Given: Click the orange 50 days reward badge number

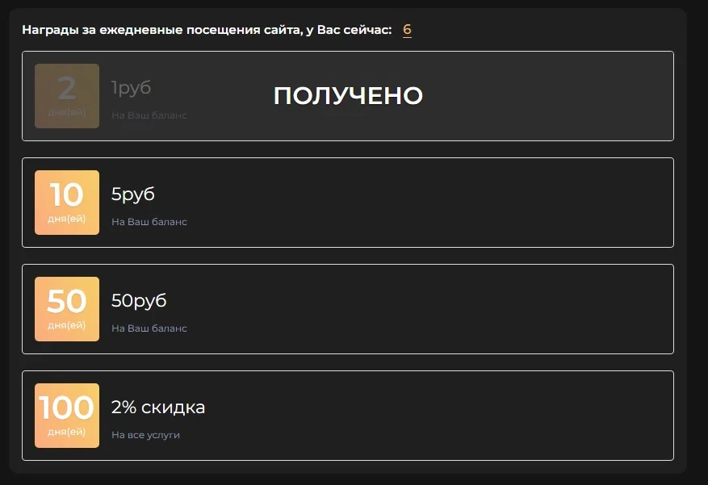Looking at the screenshot, I should pyautogui.click(x=67, y=302).
